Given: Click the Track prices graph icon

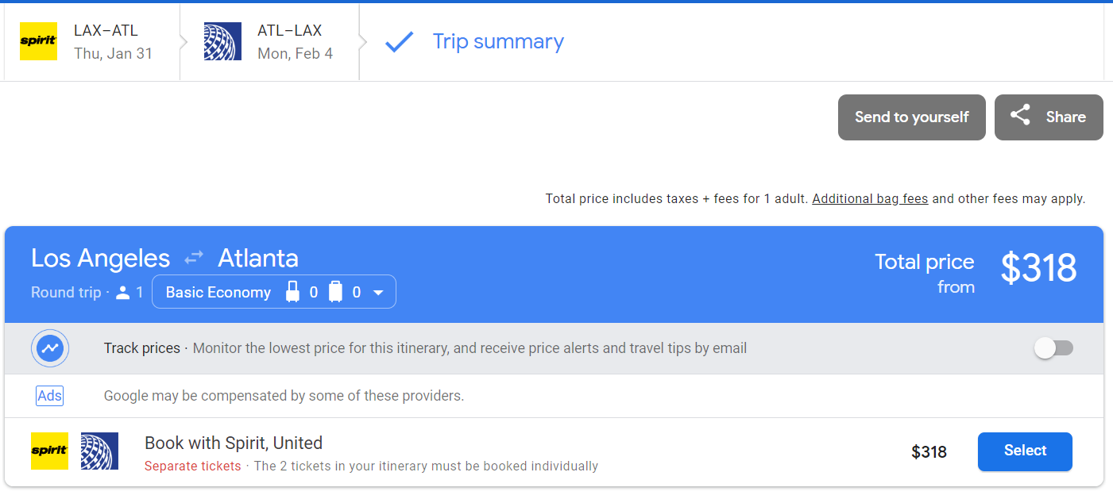Looking at the screenshot, I should coord(50,348).
